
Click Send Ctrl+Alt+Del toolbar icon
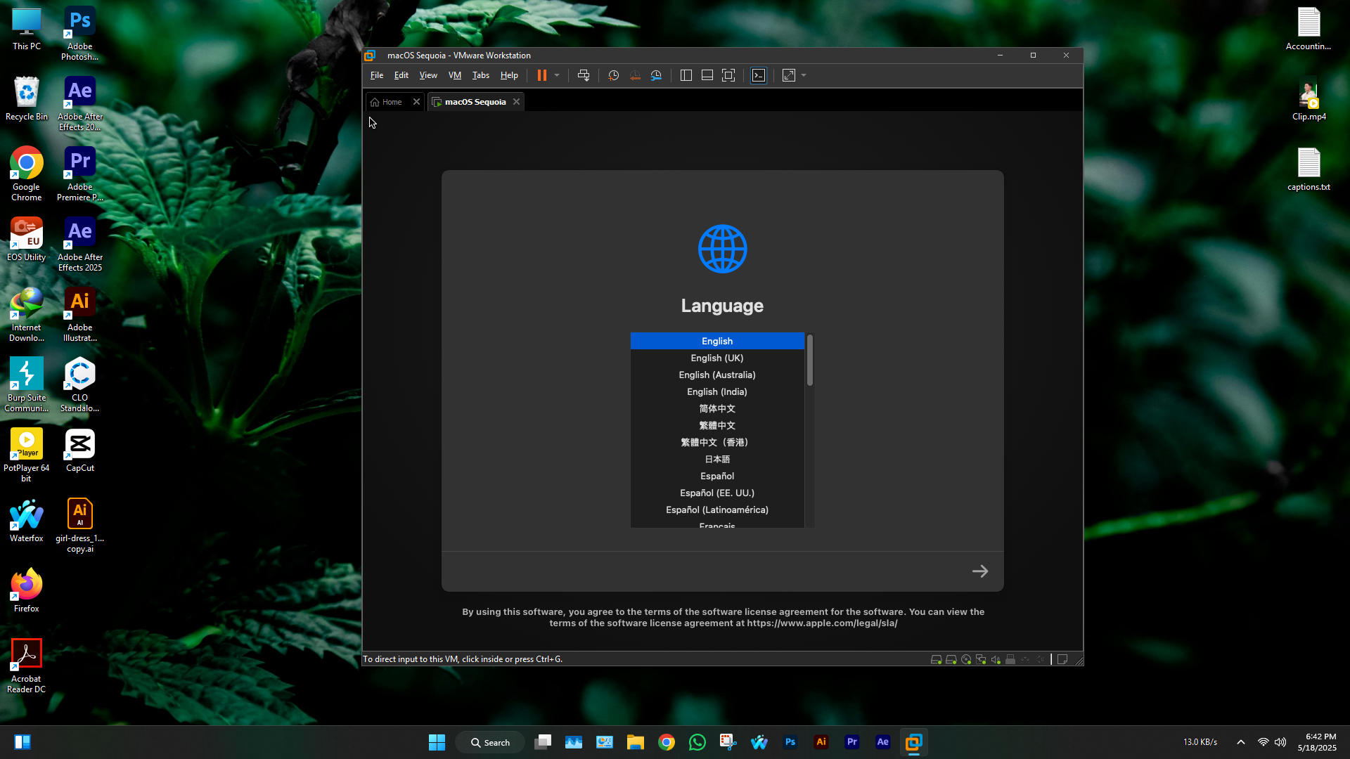click(583, 75)
